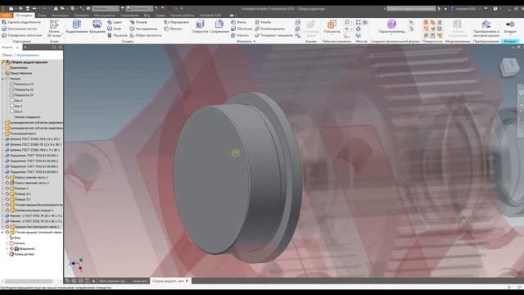The height and width of the screenshot is (295, 524).
Task: Switch to the Аннотации ribbon tab
Action: pyautogui.click(x=60, y=15)
